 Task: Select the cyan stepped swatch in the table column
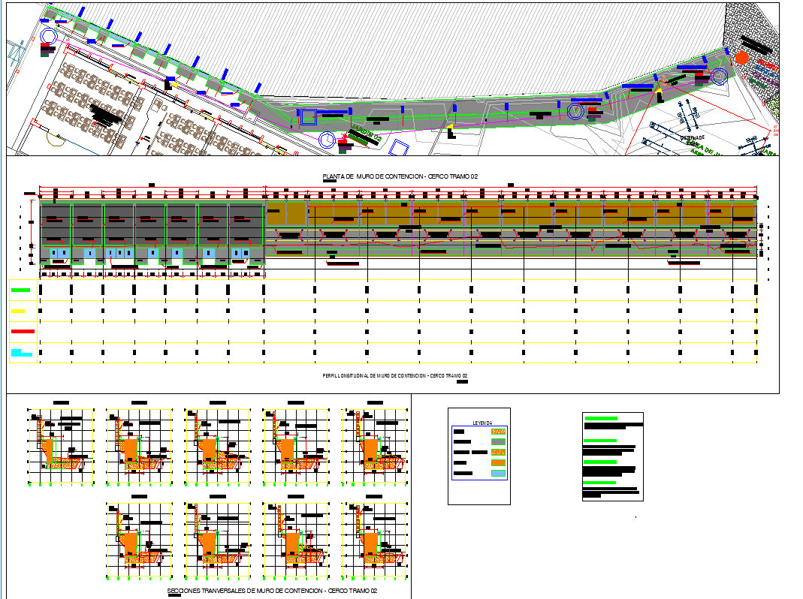click(21, 352)
